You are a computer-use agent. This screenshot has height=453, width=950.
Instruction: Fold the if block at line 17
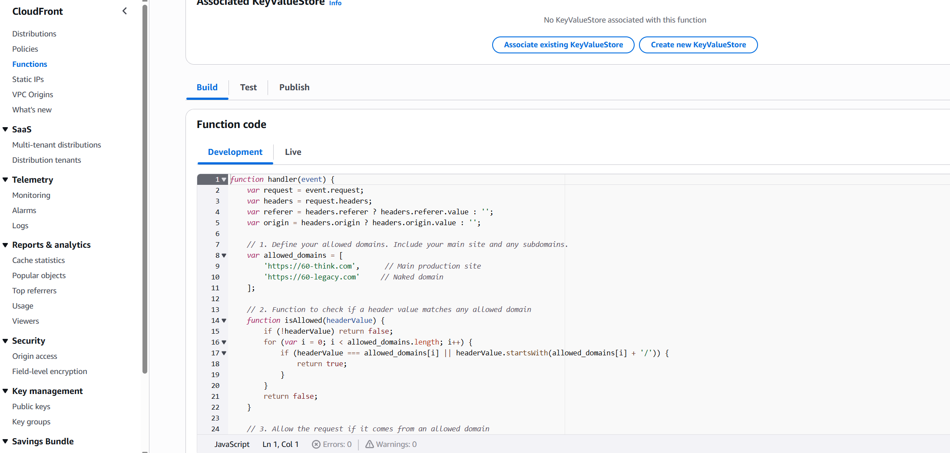224,353
